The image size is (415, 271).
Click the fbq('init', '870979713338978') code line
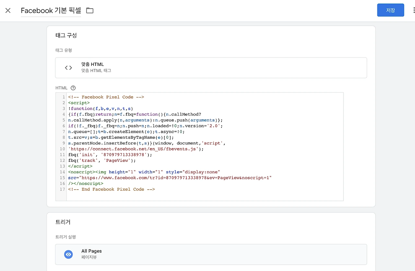110,155
